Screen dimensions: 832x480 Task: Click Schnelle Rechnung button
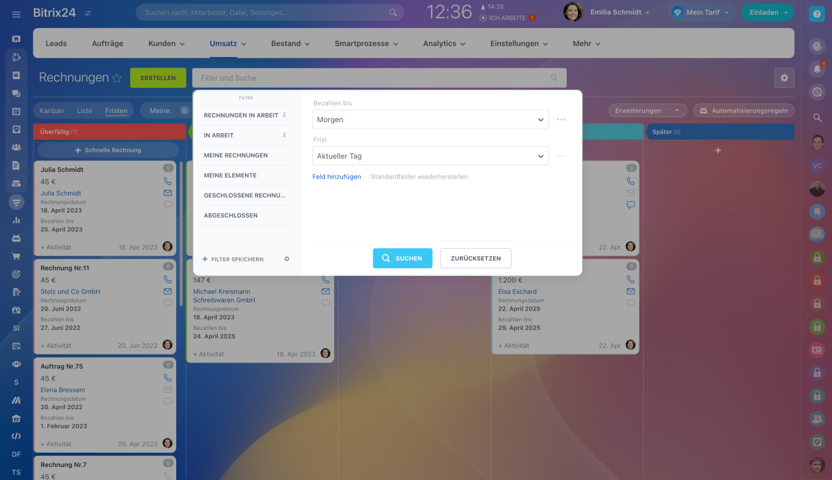tap(107, 150)
